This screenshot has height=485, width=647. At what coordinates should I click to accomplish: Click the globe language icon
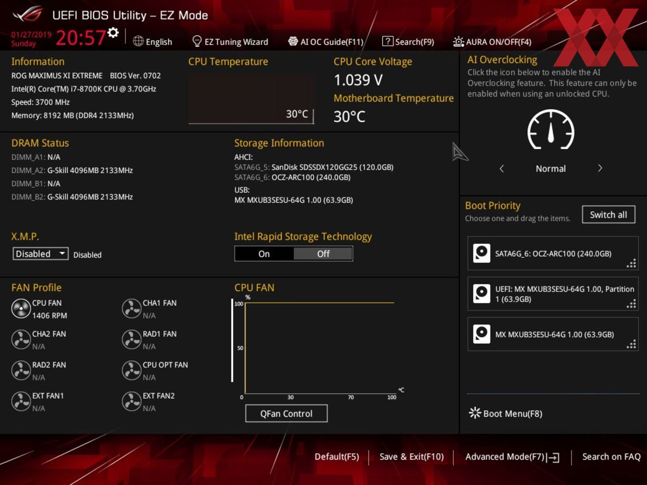pyautogui.click(x=138, y=41)
